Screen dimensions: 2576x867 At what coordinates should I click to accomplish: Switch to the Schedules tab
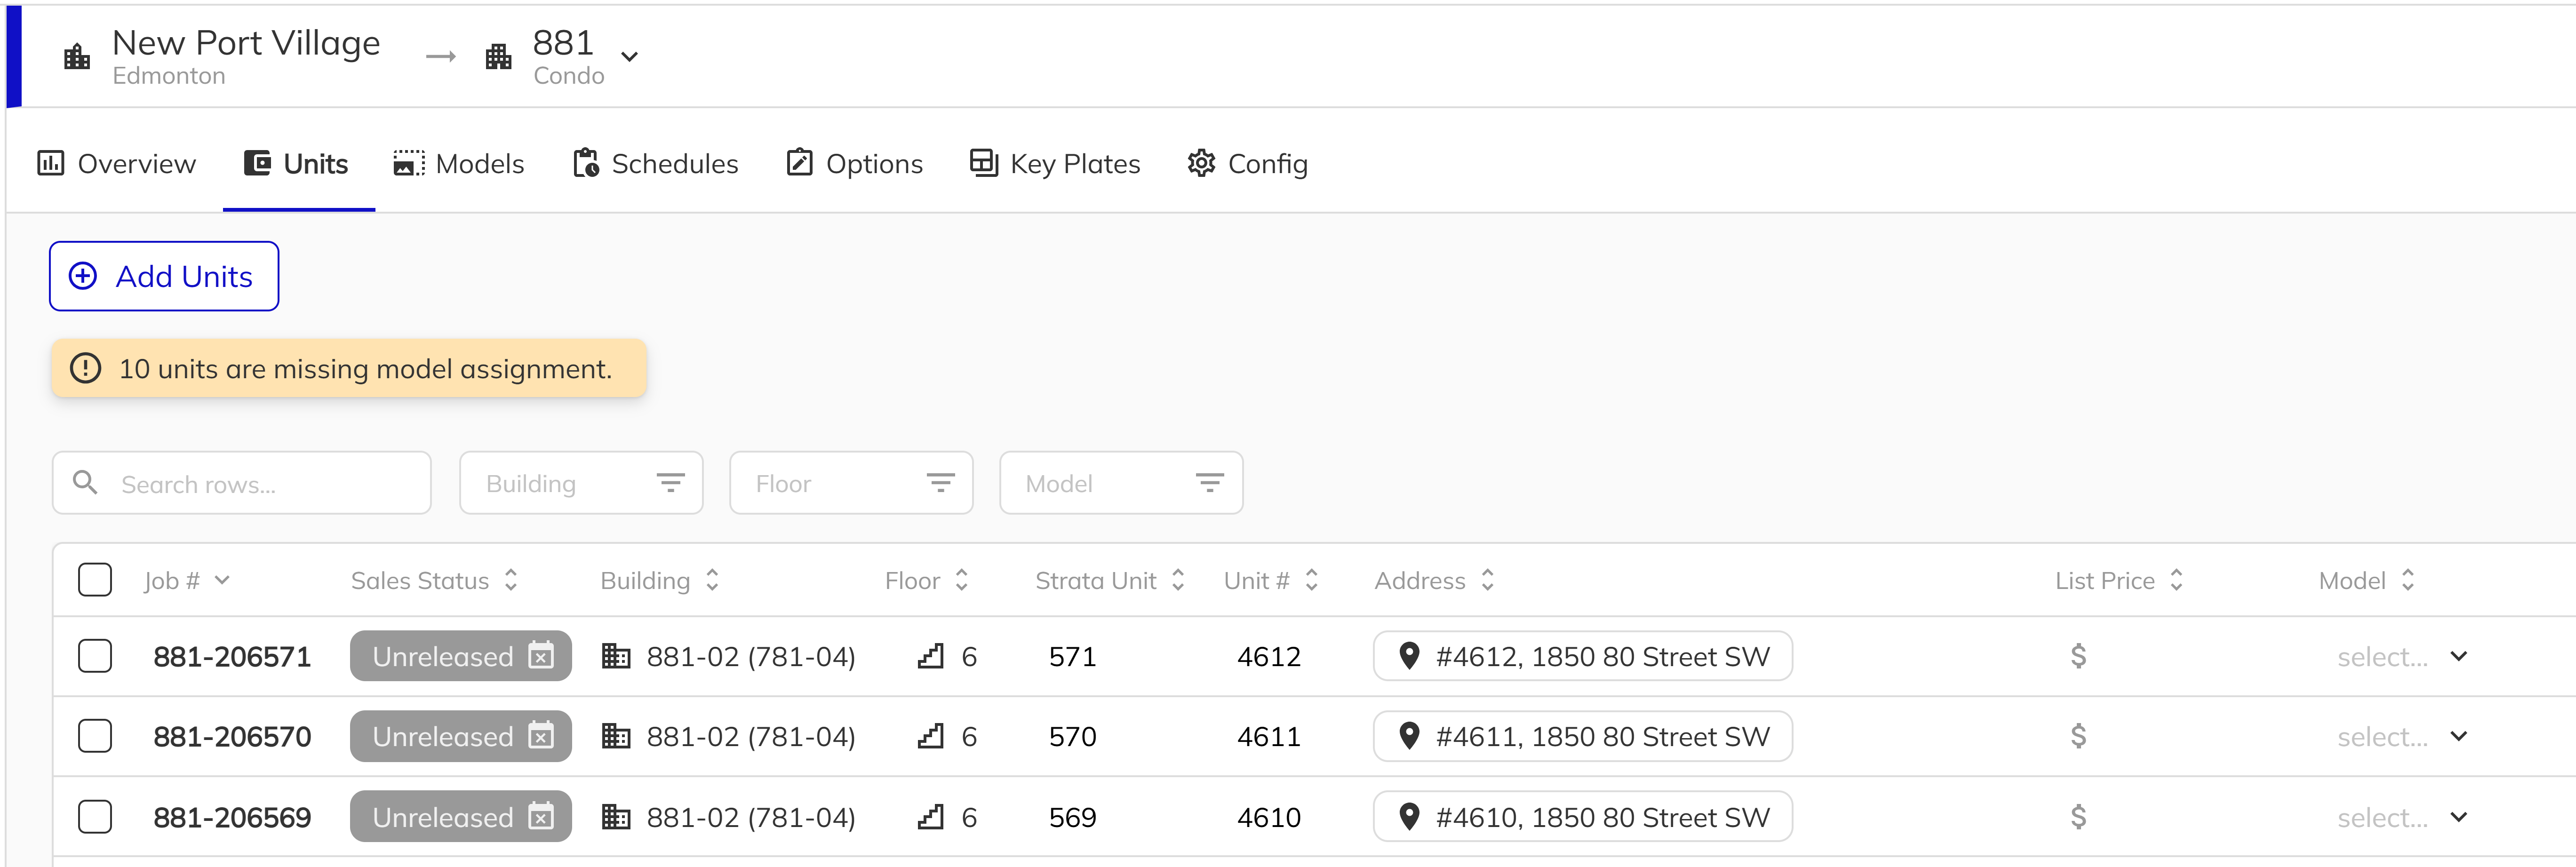click(x=656, y=164)
